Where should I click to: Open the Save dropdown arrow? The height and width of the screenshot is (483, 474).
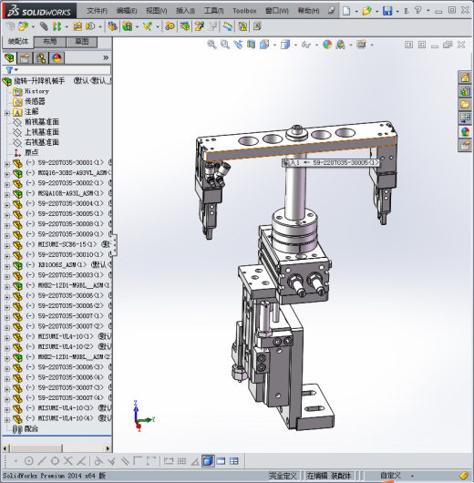pyautogui.click(x=397, y=12)
